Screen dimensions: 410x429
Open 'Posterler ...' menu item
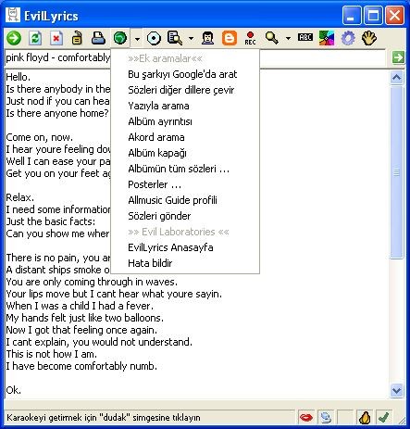point(185,184)
